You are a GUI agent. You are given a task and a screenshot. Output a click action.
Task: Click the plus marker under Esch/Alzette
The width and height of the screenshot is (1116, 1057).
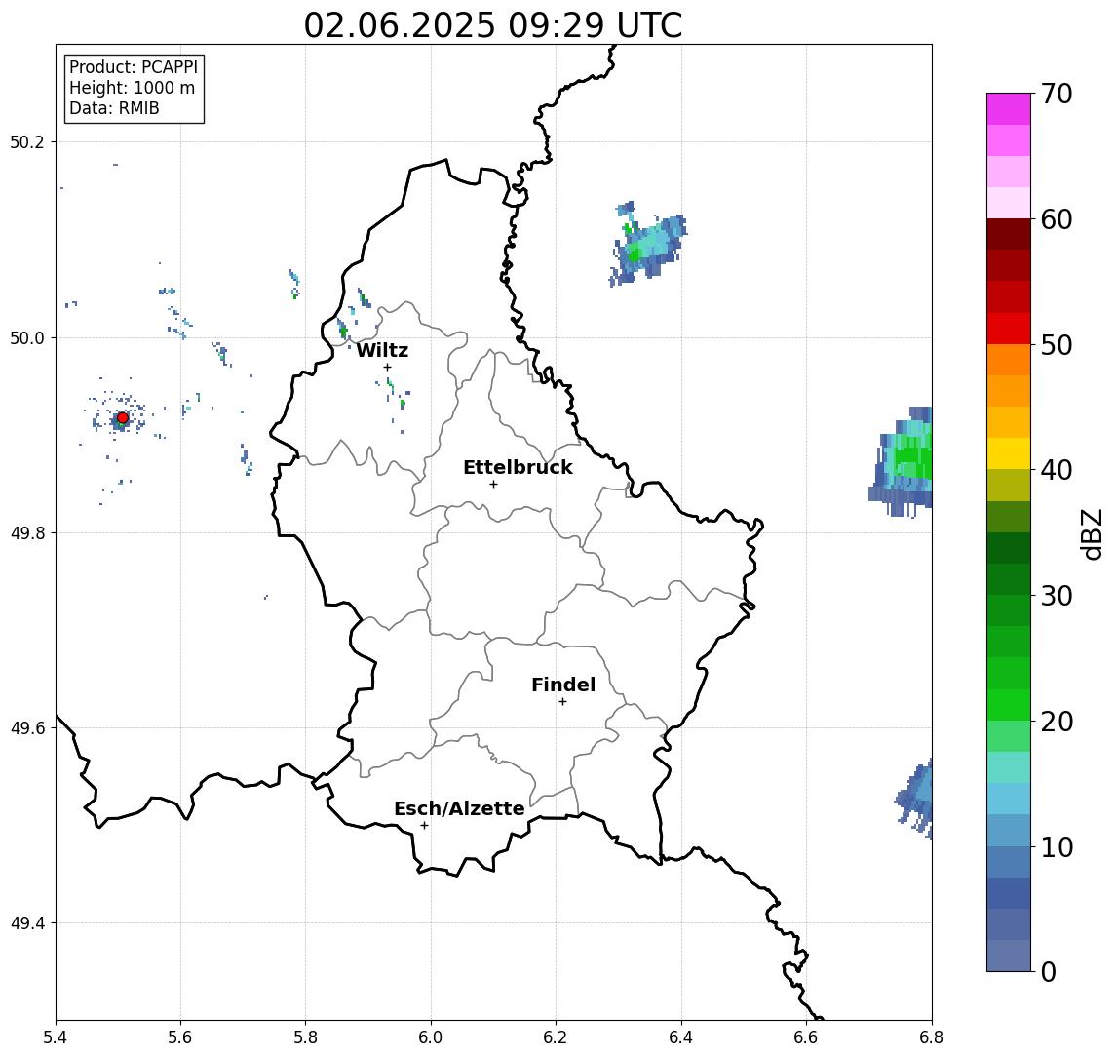coord(424,826)
